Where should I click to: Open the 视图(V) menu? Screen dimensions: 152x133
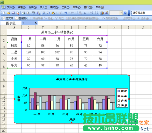[33, 7]
